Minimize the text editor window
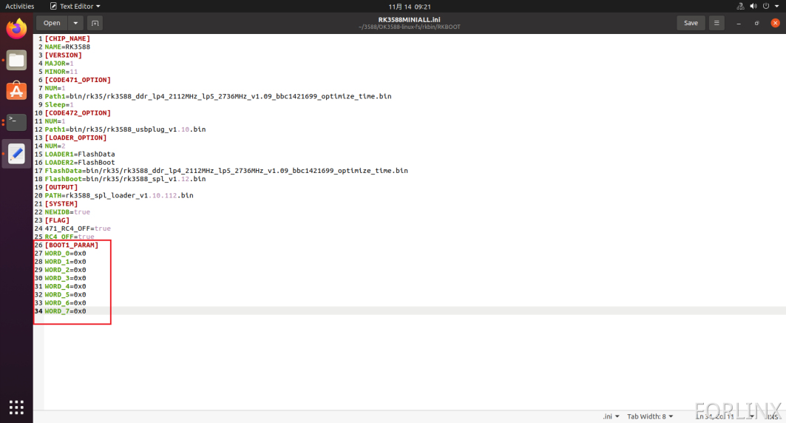 tap(739, 23)
